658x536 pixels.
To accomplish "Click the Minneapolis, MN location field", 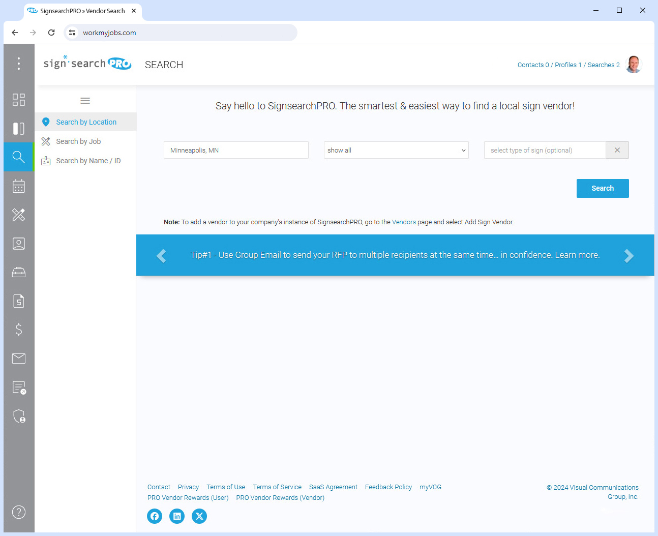I will point(236,150).
